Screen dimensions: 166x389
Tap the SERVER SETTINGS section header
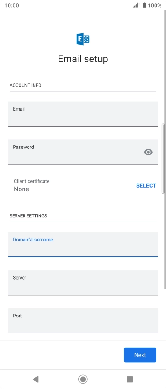(29, 215)
